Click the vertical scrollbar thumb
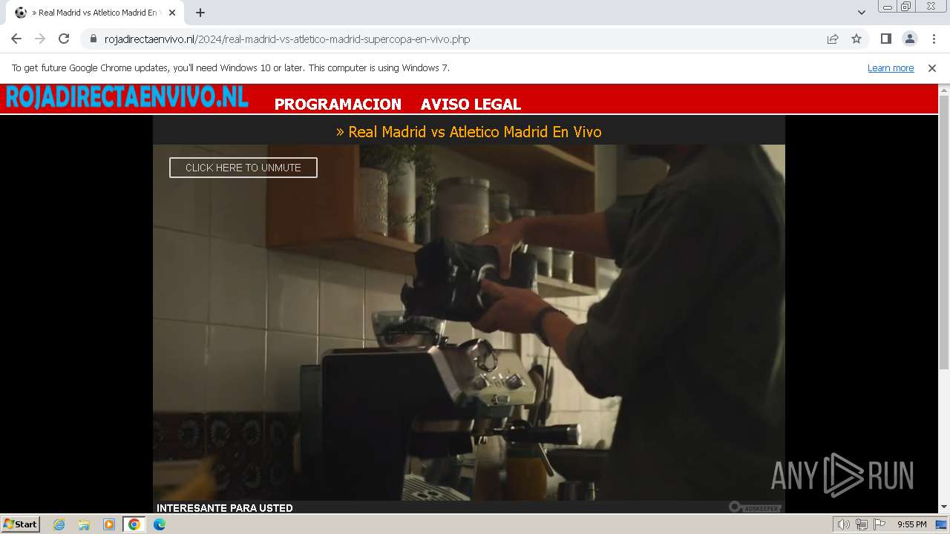950x534 pixels. (x=944, y=232)
